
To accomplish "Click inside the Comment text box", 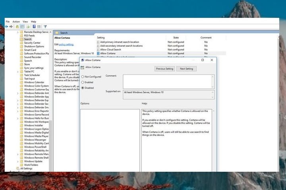I will click(167, 82).
